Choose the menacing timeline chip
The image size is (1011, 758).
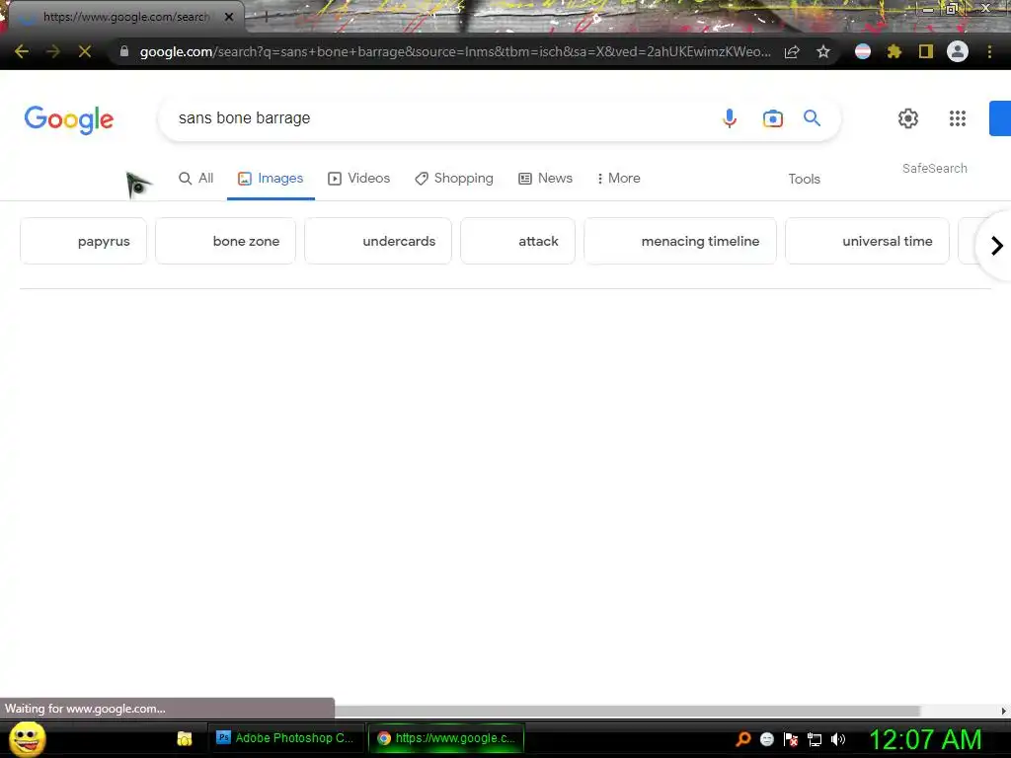click(680, 241)
